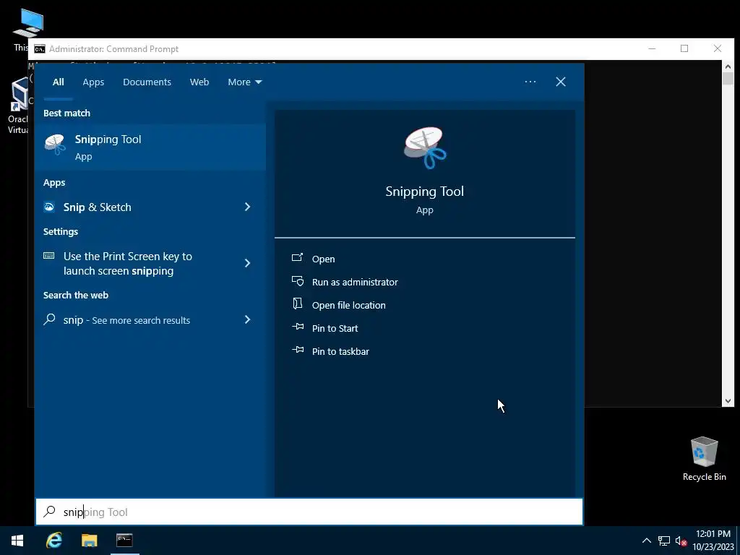Choose Pin to Start
This screenshot has width=740, height=555.
click(x=335, y=329)
